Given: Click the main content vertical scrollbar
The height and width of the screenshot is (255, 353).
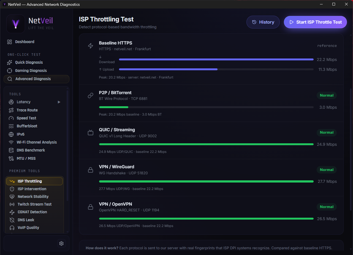Looking at the screenshot, I should 351,150.
